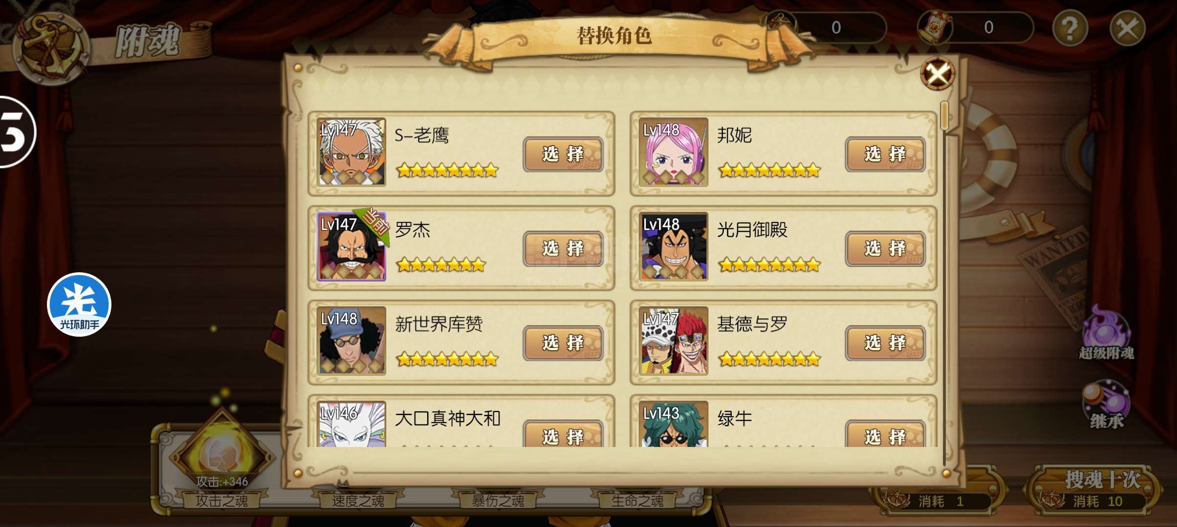Select the 基德与罗 character
1177x527 pixels.
pyautogui.click(x=885, y=343)
